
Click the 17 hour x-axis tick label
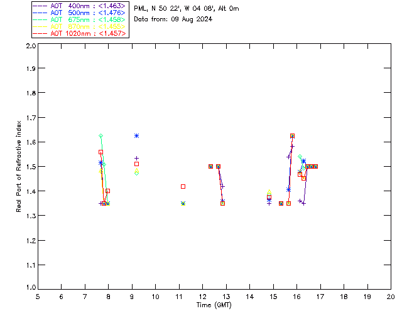point(320,297)
